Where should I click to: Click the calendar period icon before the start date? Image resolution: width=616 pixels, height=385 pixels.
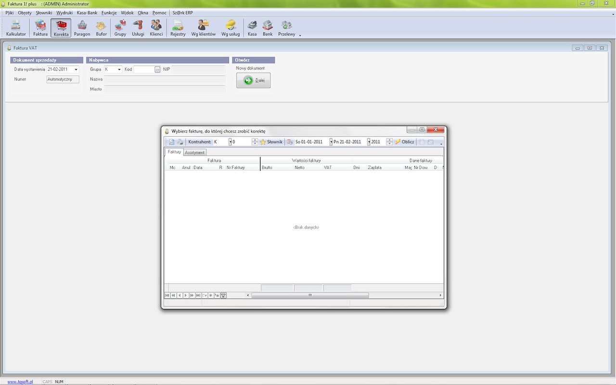pyautogui.click(x=290, y=142)
